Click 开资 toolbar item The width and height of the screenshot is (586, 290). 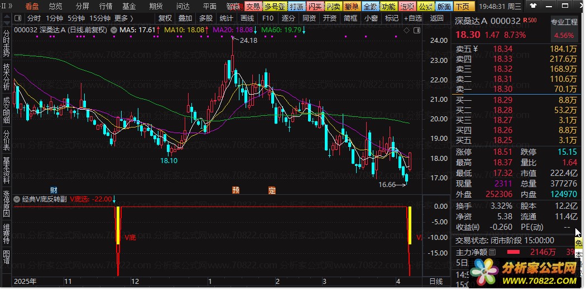click(x=330, y=18)
